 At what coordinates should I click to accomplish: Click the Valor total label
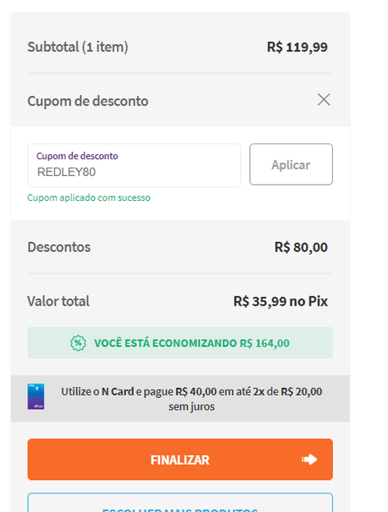(x=58, y=301)
